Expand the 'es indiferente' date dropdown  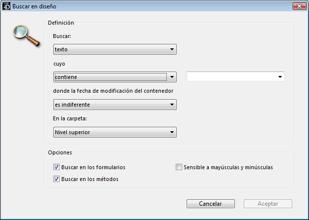(x=115, y=105)
